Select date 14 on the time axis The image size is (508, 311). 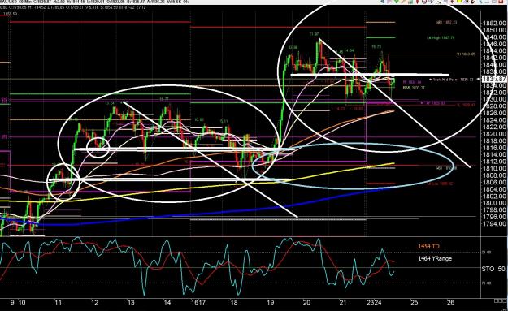[167, 303]
